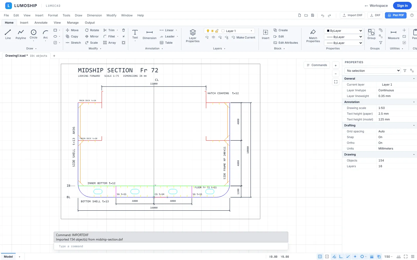Toggle the layer lock padlock
Screen dimensions: 417x260
click(217, 31)
